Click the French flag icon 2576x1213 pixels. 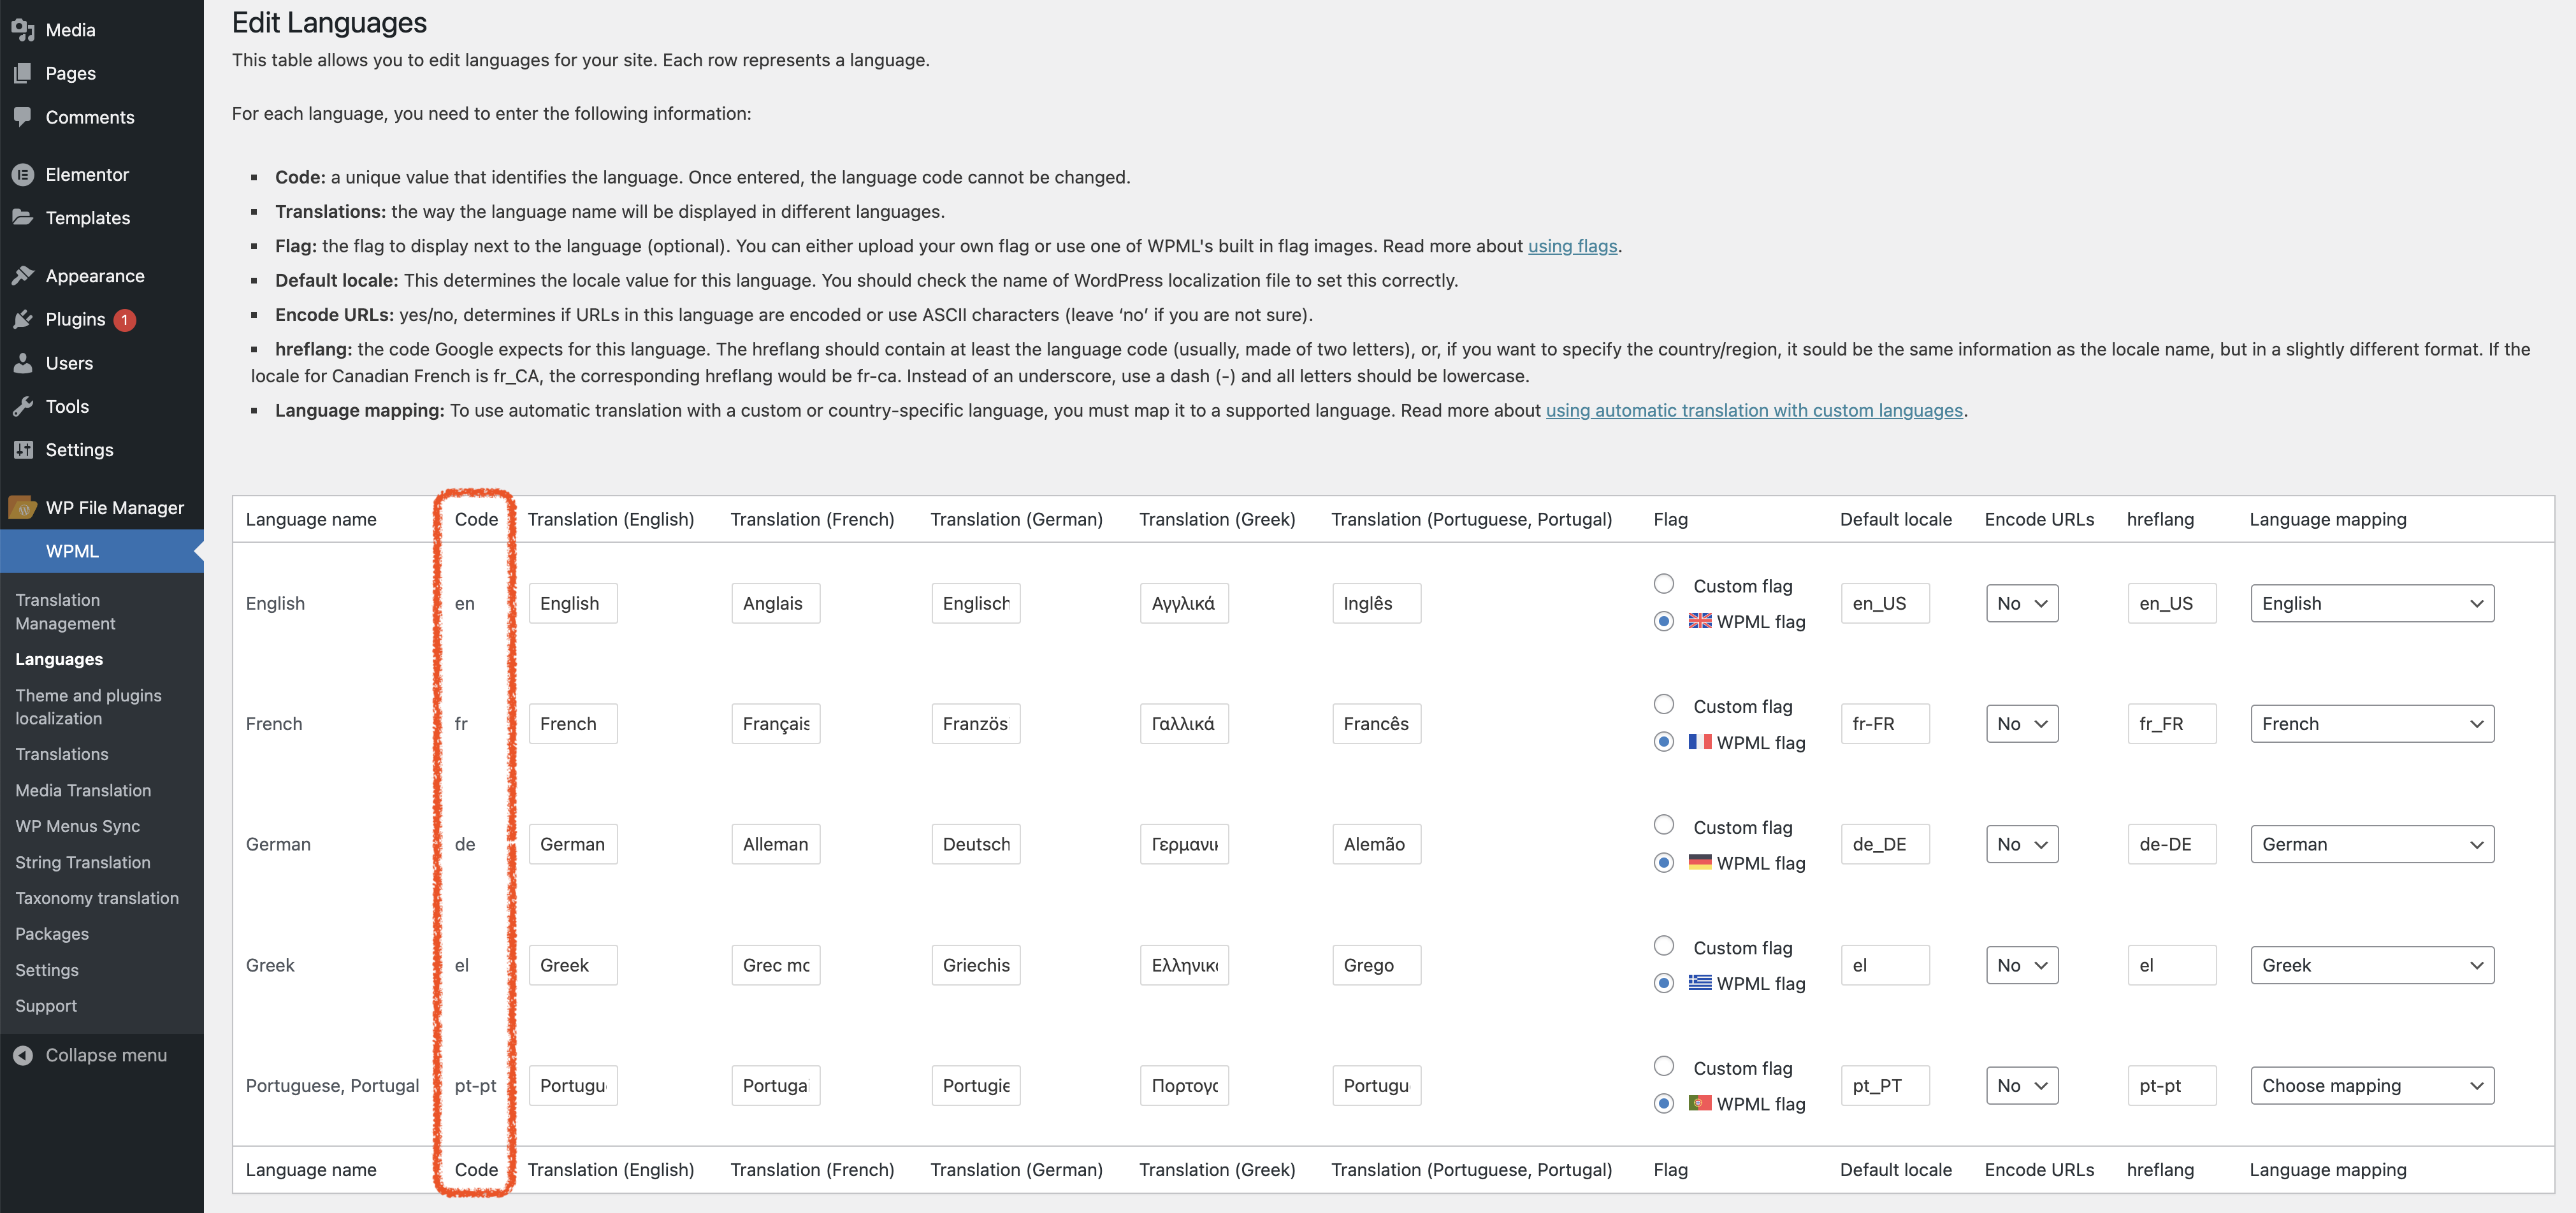point(1700,742)
